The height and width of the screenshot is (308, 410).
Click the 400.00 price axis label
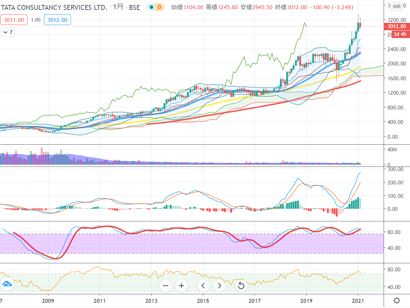(x=395, y=122)
